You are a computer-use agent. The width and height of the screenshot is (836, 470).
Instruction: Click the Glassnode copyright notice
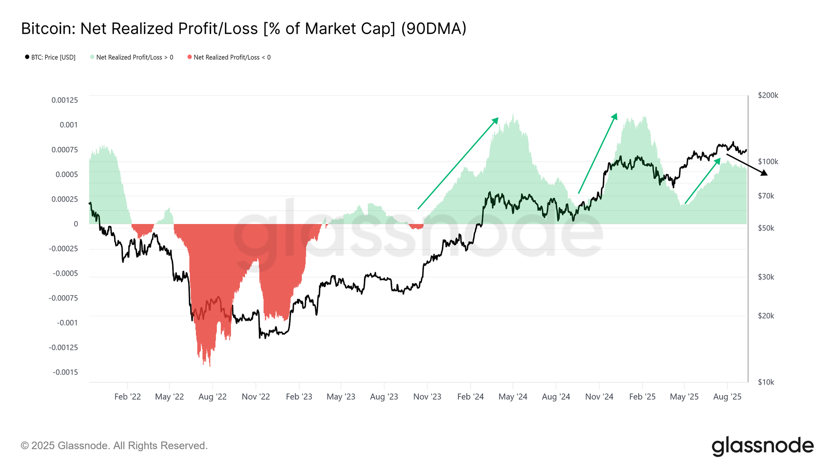coord(114,446)
